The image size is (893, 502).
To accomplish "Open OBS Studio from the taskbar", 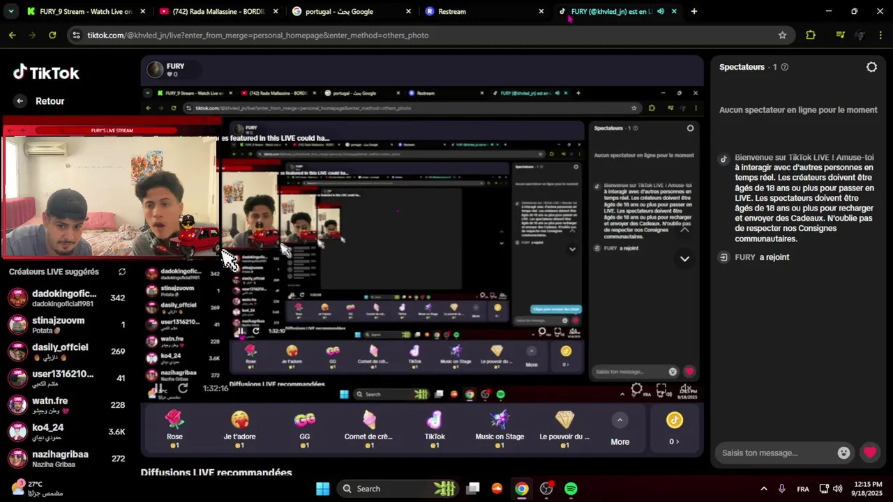I will click(546, 489).
